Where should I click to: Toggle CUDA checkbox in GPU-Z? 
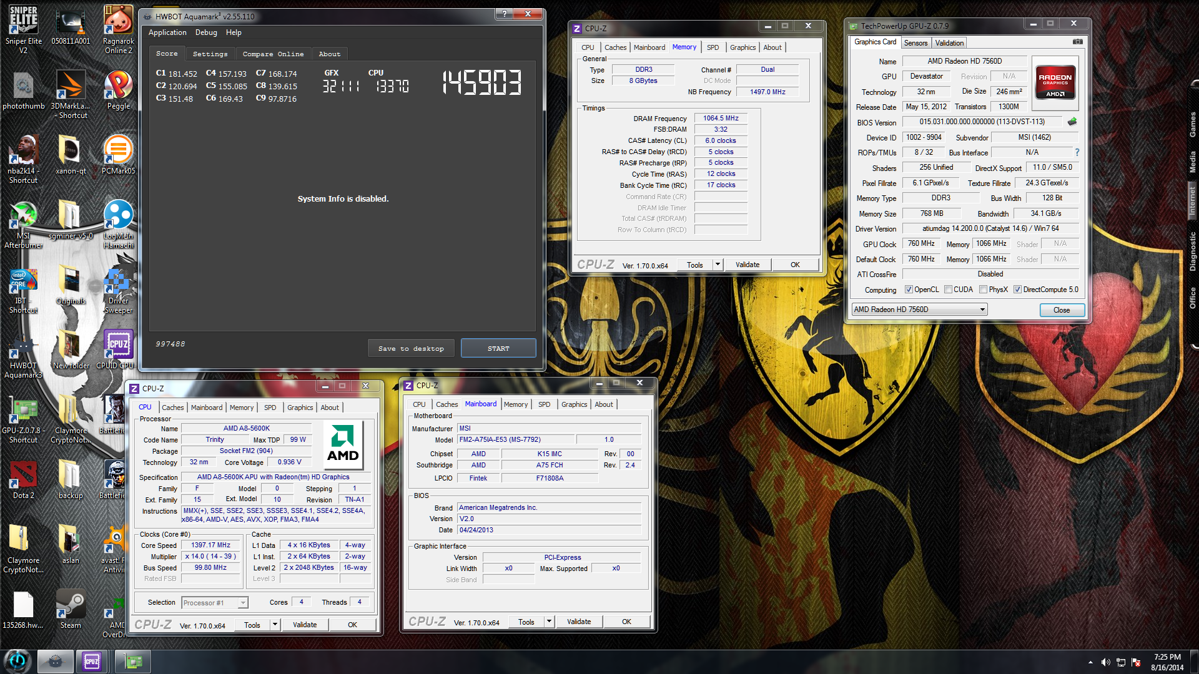pos(948,290)
